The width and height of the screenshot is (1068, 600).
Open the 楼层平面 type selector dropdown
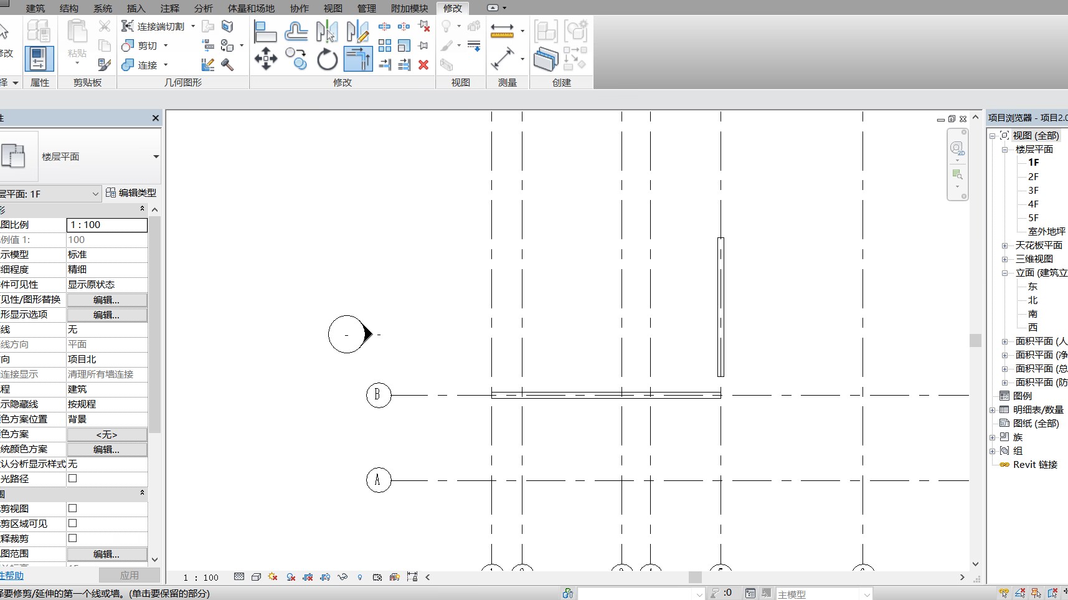click(156, 157)
